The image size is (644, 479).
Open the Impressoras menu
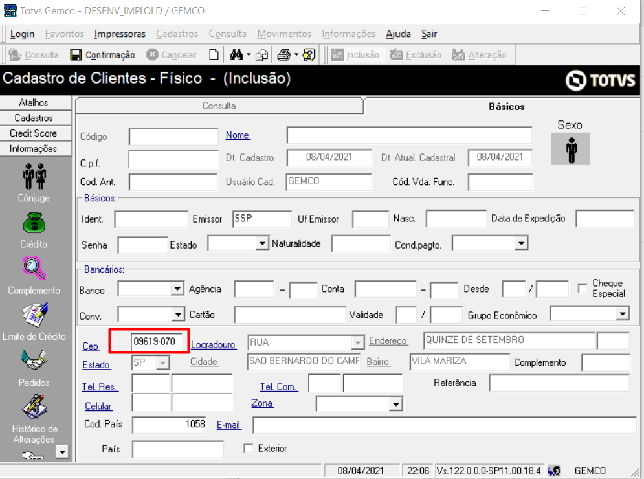(120, 34)
